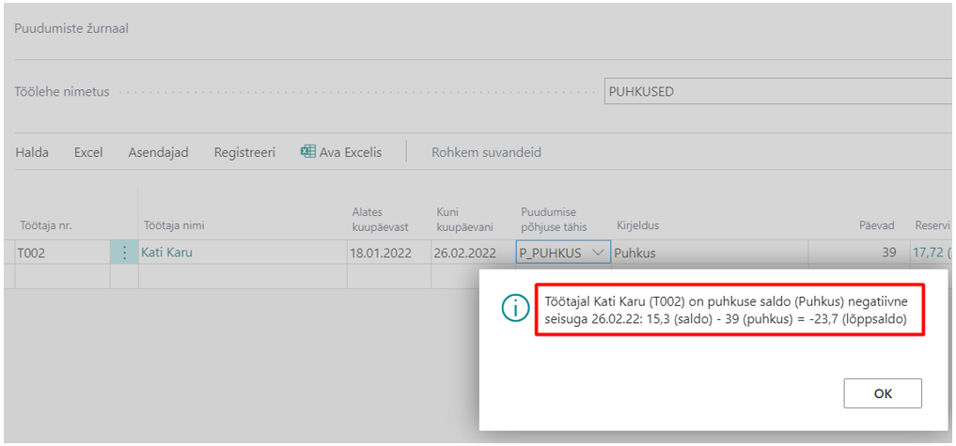Click the start date 18.01.2022 cell

389,253
